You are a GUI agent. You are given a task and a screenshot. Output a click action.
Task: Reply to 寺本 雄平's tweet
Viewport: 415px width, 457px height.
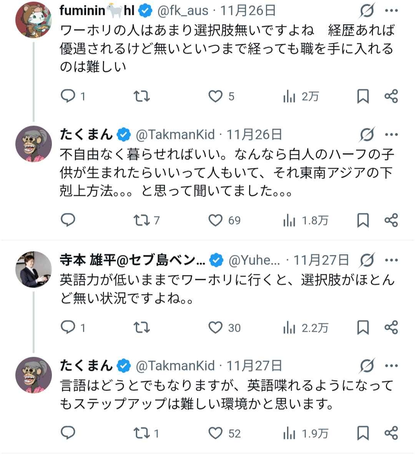point(68,327)
